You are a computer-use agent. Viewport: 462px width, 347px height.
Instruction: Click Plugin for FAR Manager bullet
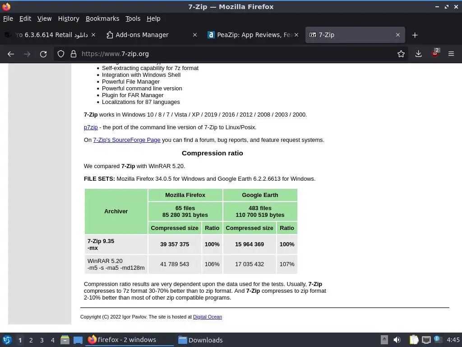133,95
